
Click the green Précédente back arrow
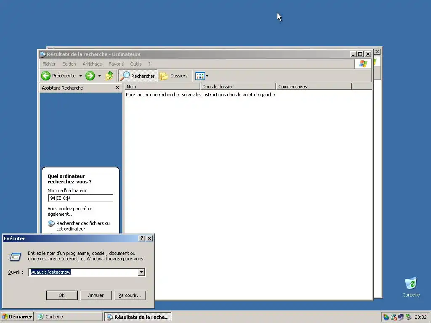click(x=46, y=76)
